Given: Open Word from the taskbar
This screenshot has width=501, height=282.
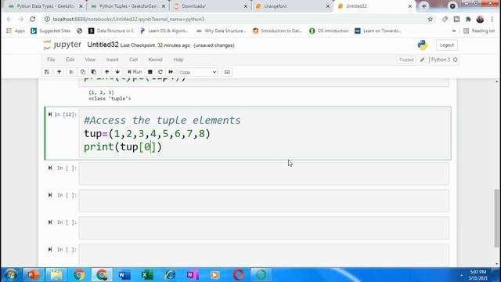Looking at the screenshot, I should [x=124, y=275].
